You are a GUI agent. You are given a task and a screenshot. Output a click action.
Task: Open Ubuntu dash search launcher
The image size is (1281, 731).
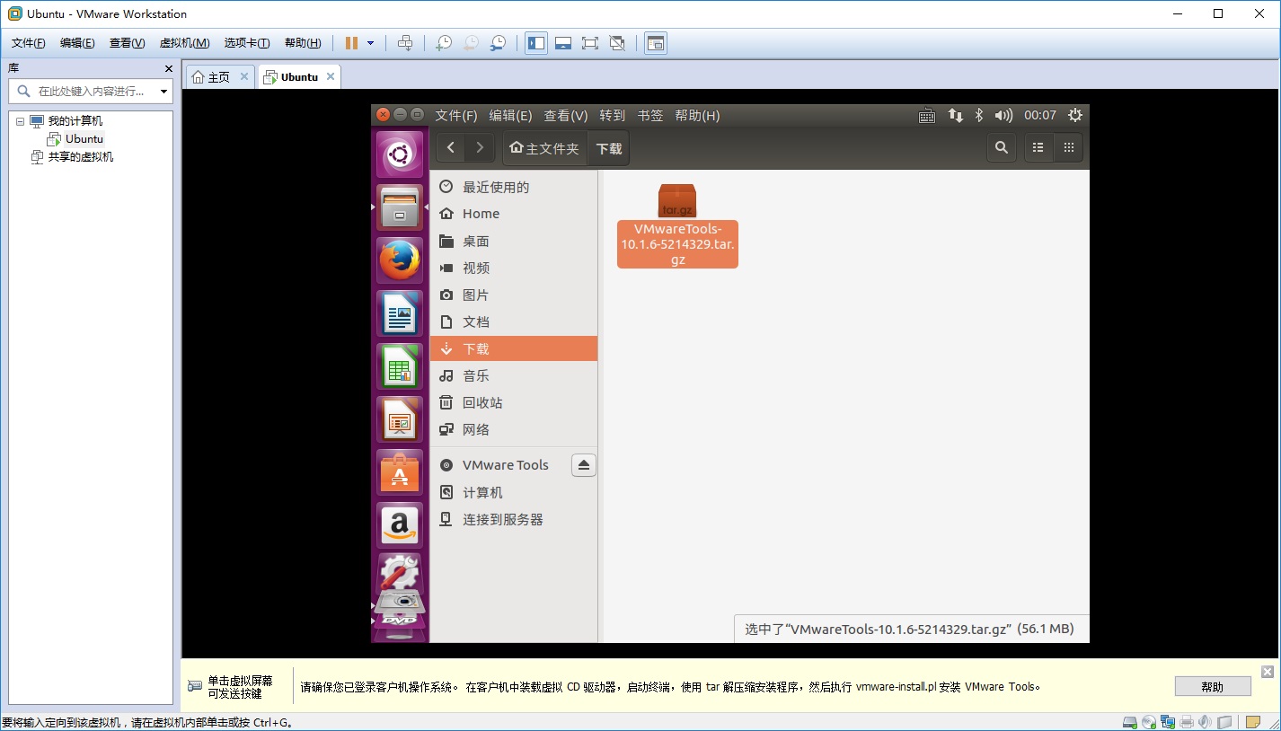point(400,155)
